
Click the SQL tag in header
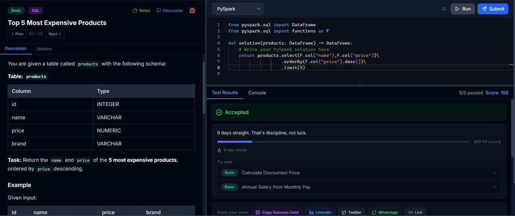36,10
